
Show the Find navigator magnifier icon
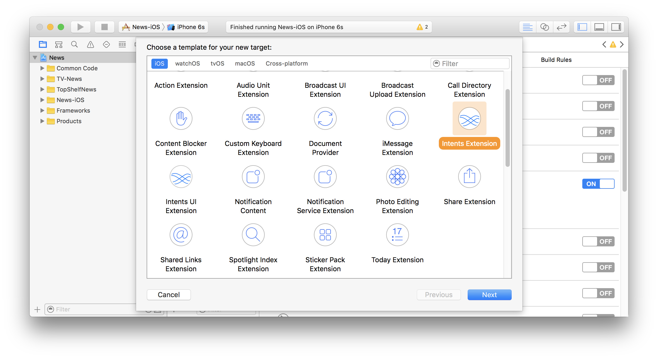pyautogui.click(x=75, y=44)
